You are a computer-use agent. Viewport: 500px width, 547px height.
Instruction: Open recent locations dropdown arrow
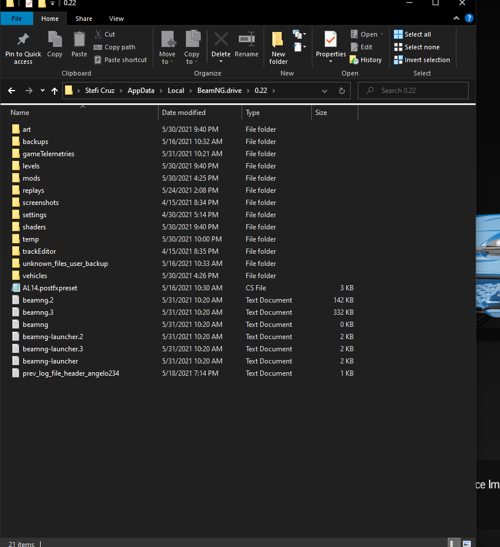coord(42,91)
